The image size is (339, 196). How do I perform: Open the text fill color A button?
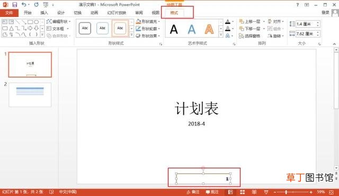coord(228,21)
